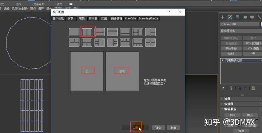Image resolution: width=262 pixels, height=133 pixels.
Task: Open the Motion command panel icon
Action: [x=245, y=17]
